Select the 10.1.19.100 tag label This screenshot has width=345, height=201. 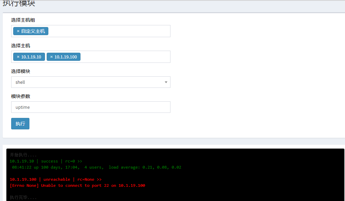click(x=66, y=57)
